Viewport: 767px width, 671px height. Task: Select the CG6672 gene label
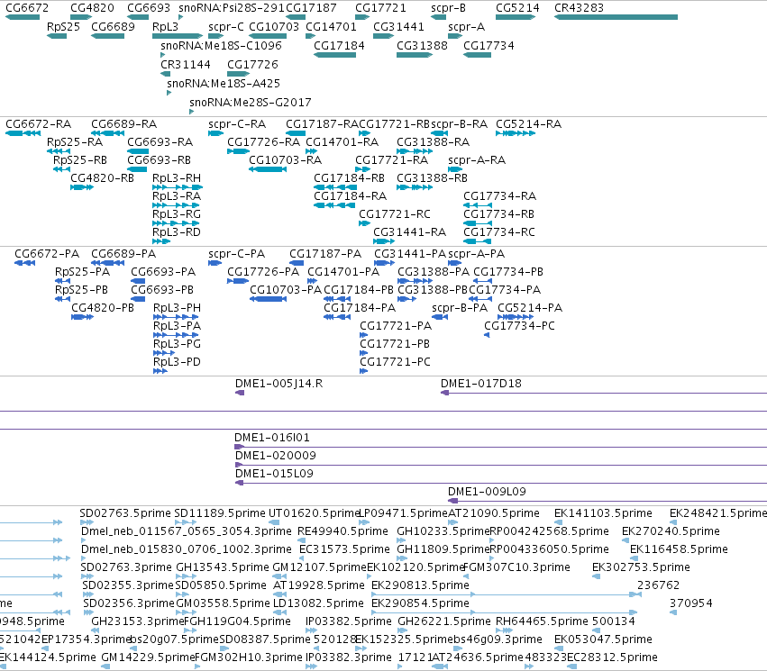(27, 8)
